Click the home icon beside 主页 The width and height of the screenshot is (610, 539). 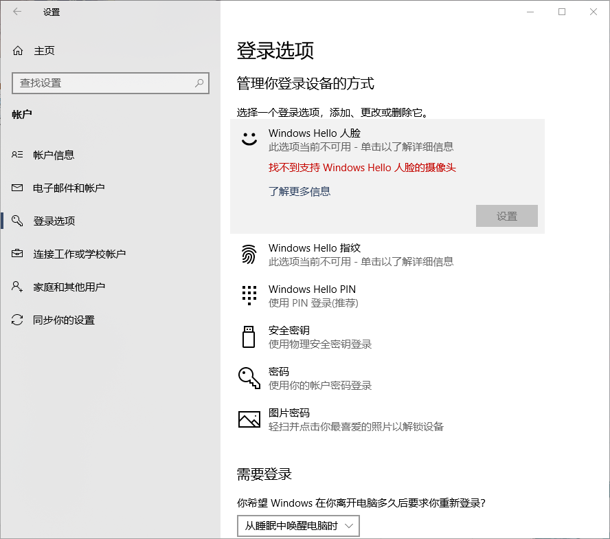18,51
